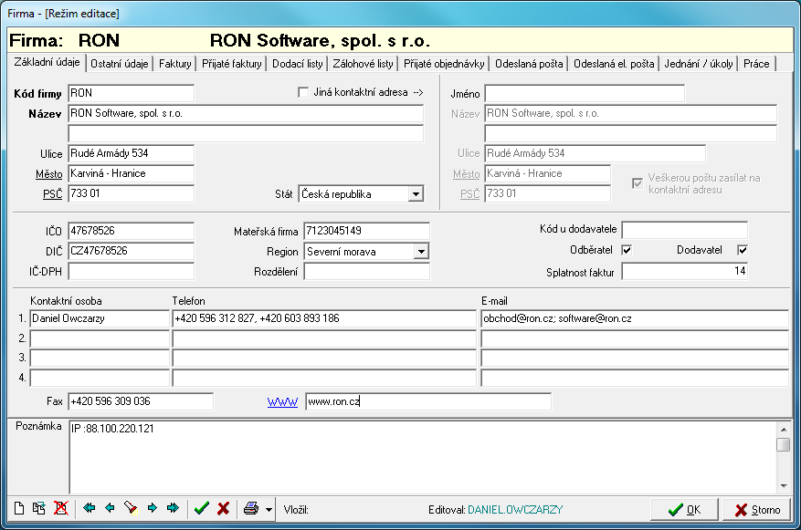Click the copy record toolbar icon
The height and width of the screenshot is (530, 801).
[x=39, y=509]
